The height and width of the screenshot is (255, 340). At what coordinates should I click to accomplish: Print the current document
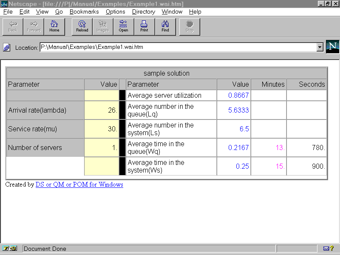[x=144, y=26]
